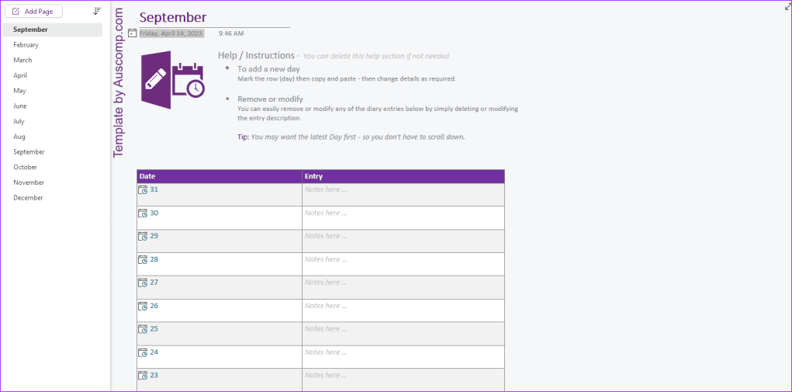Click the page date calendar icon
The width and height of the screenshot is (792, 392).
coord(133,33)
